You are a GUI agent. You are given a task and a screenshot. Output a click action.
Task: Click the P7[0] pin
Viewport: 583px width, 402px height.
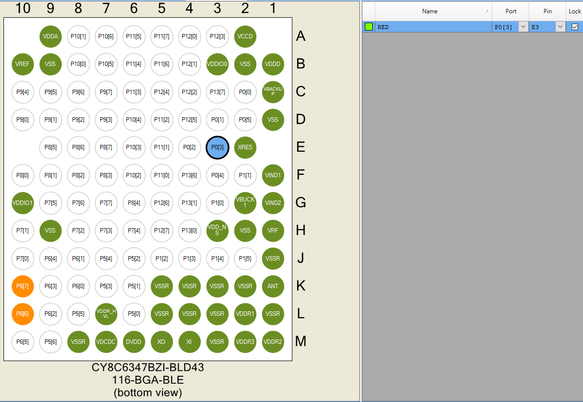(23, 258)
